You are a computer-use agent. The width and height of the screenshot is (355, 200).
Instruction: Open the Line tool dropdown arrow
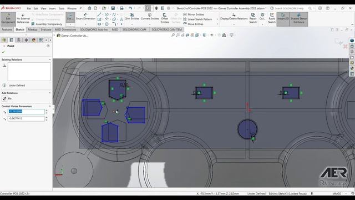click(102, 15)
